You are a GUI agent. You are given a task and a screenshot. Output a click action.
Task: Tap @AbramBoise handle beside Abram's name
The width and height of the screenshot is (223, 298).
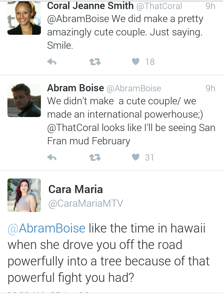click(x=134, y=88)
